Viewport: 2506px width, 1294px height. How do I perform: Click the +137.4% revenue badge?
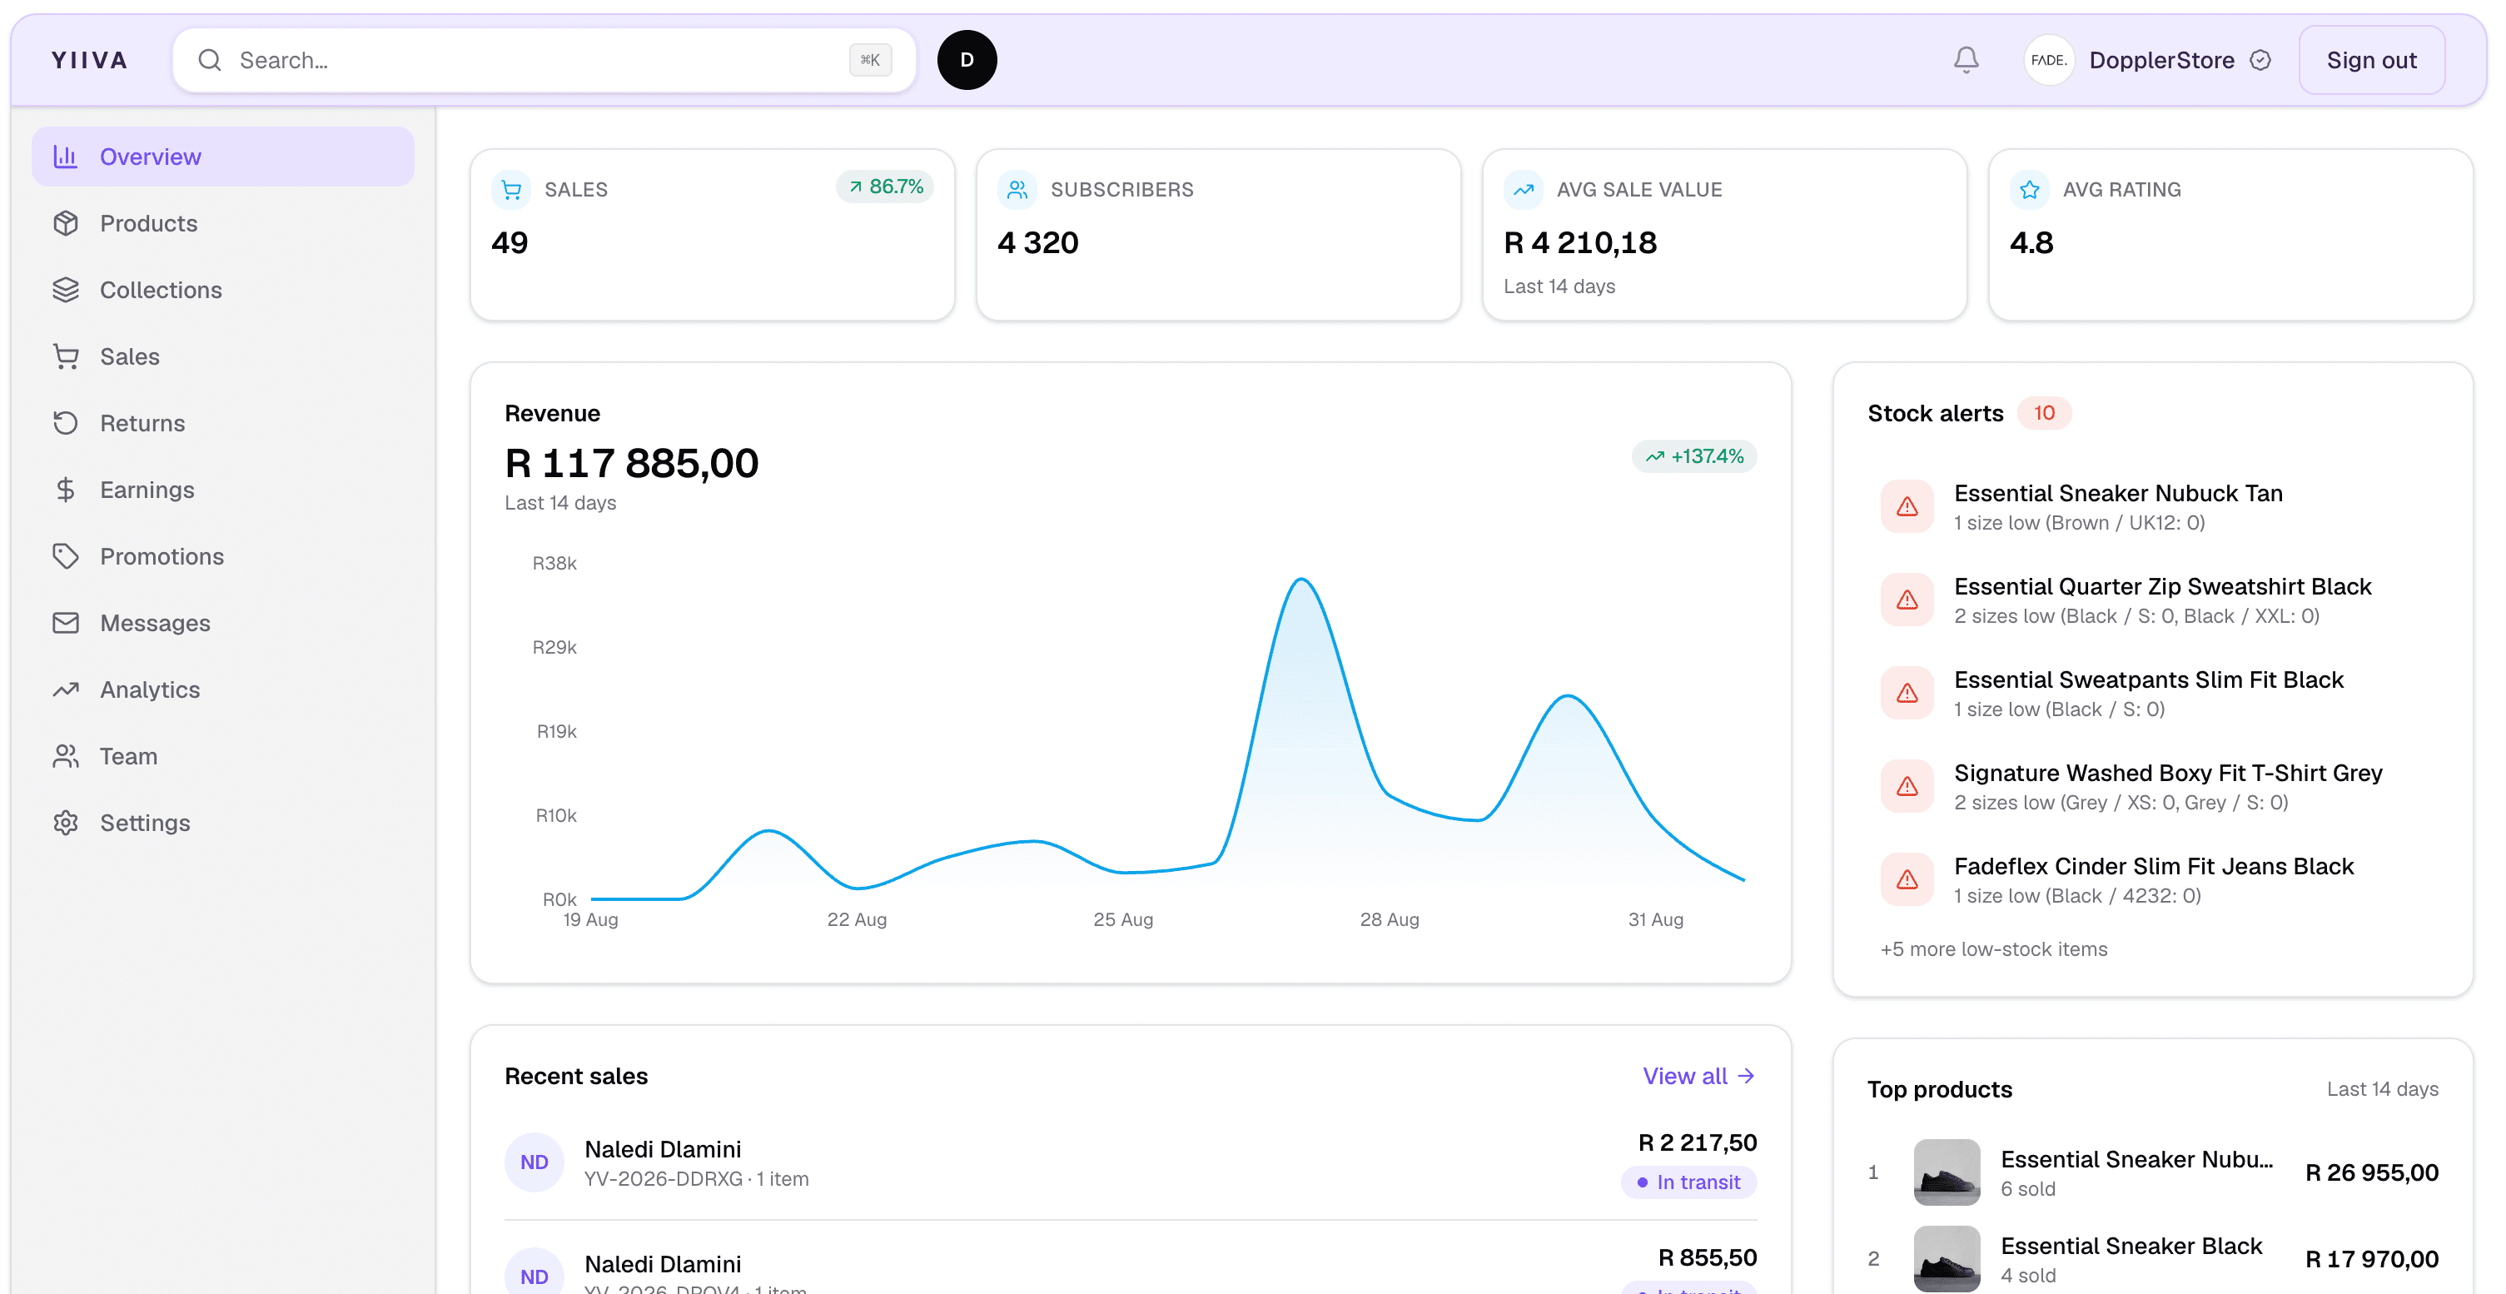[1693, 456]
